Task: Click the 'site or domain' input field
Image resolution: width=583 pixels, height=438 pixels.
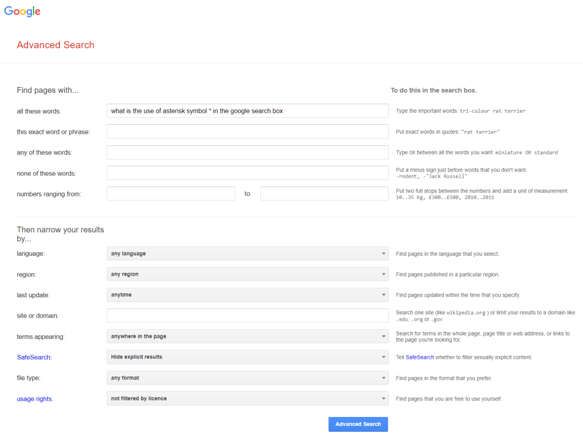Action: tap(248, 316)
